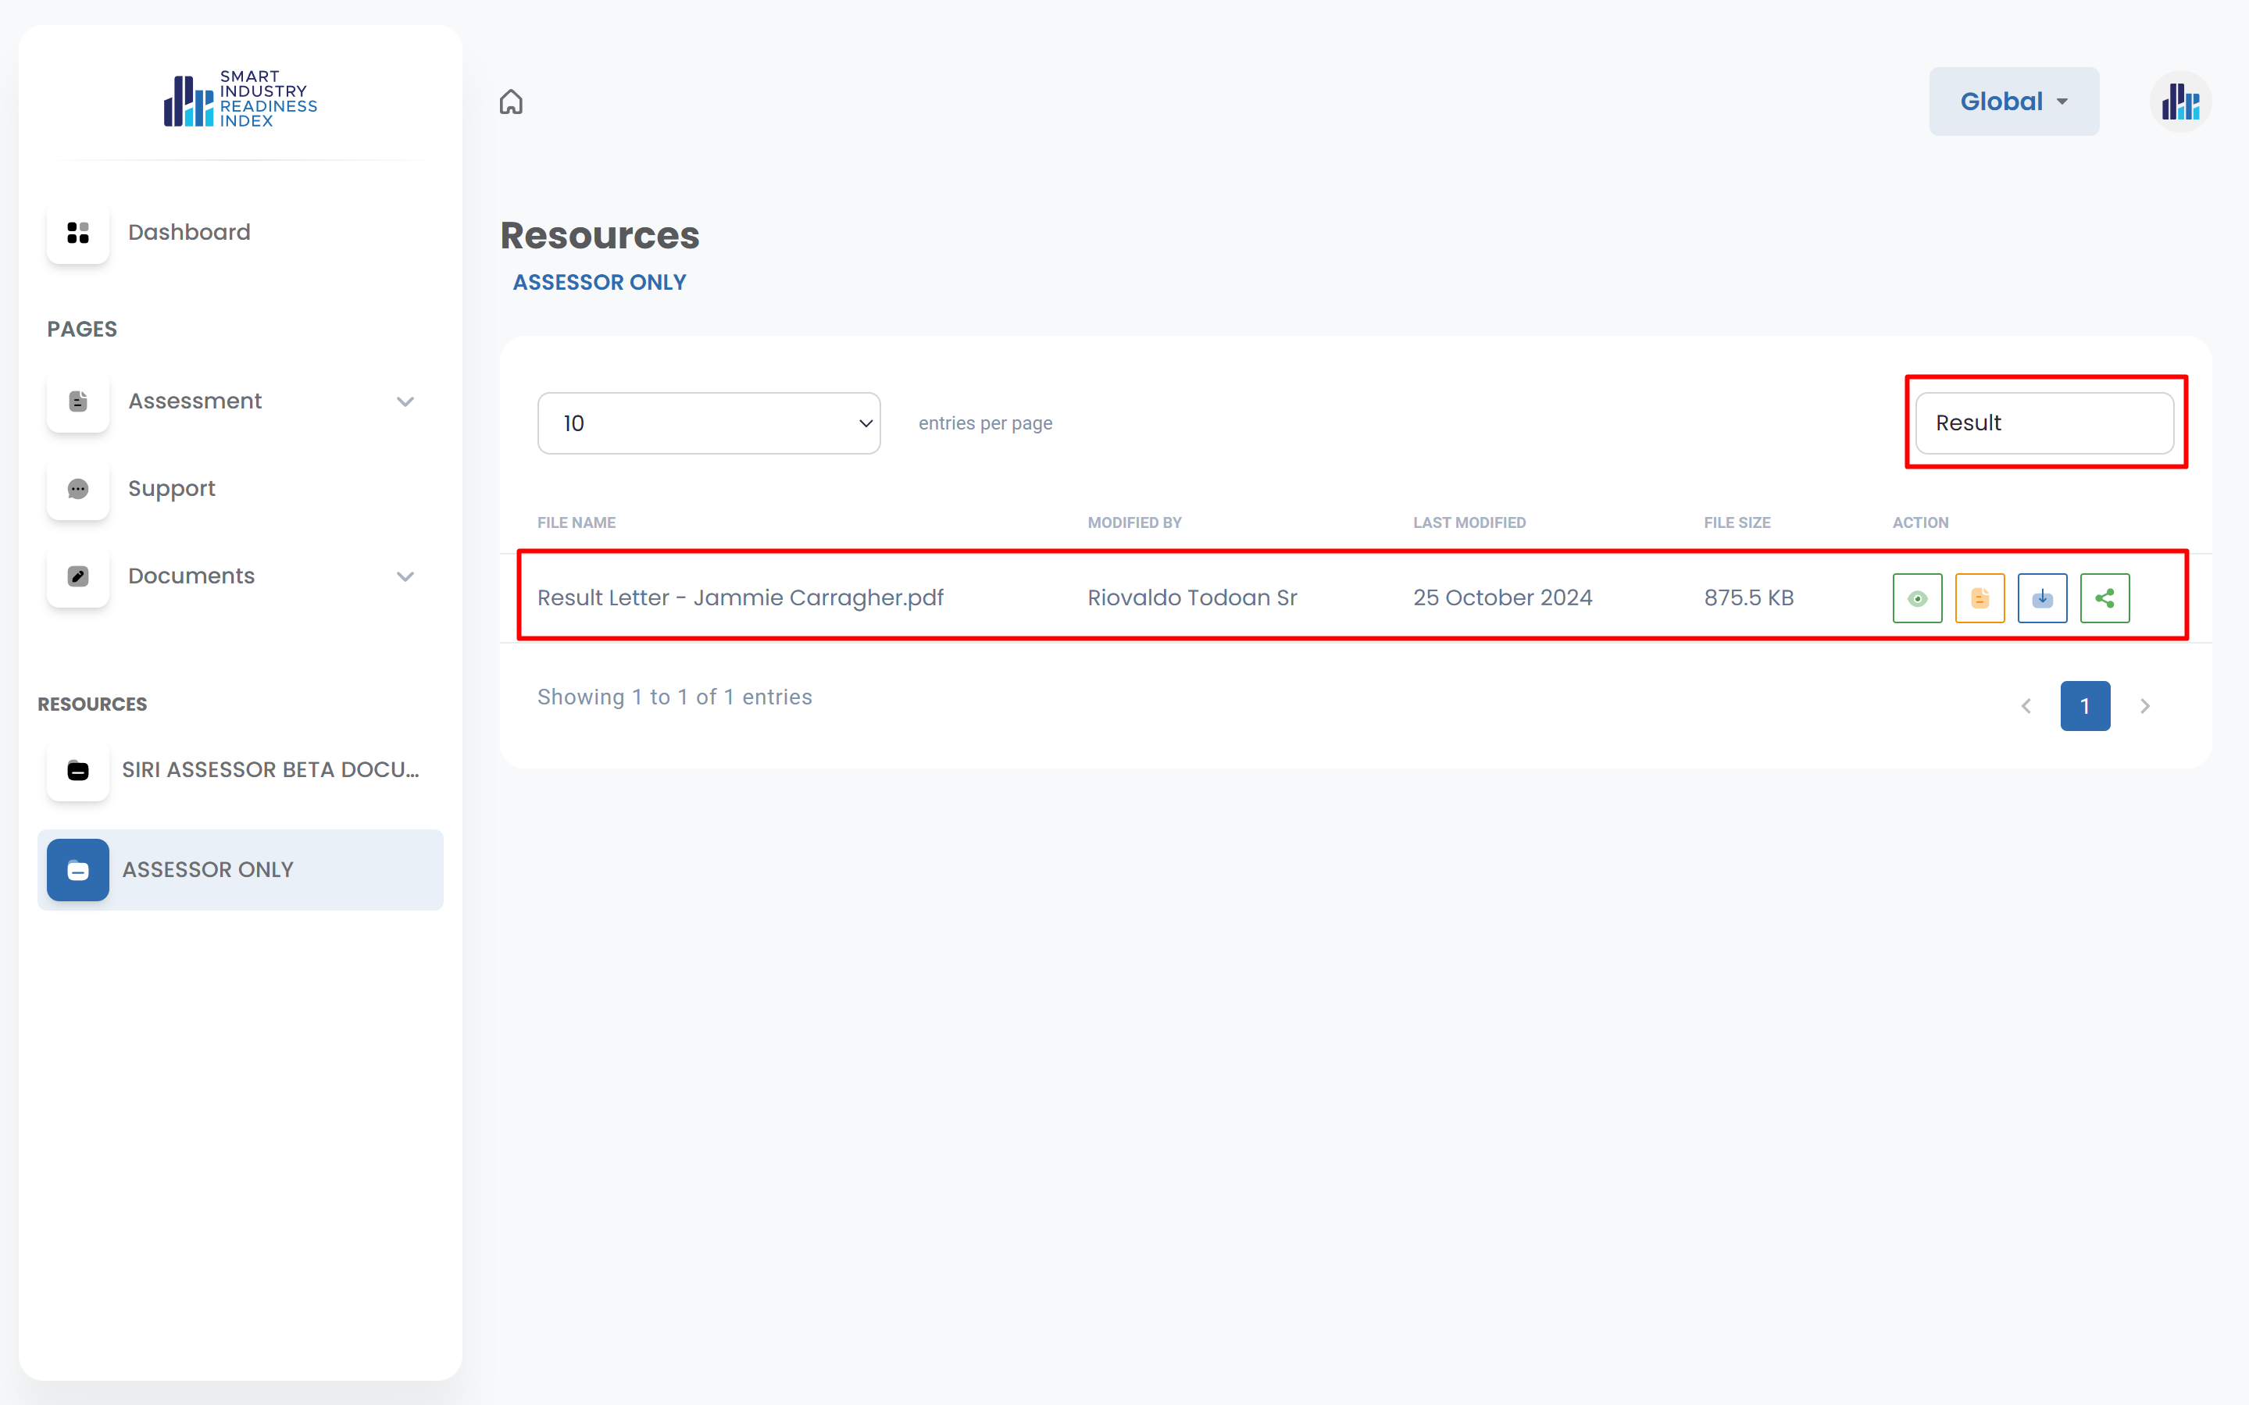Viewport: 2249px width, 1405px height.
Task: Click the next page arrow
Action: pos(2145,706)
